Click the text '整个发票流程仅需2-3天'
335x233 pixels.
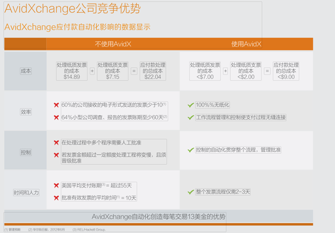[x=223, y=192]
